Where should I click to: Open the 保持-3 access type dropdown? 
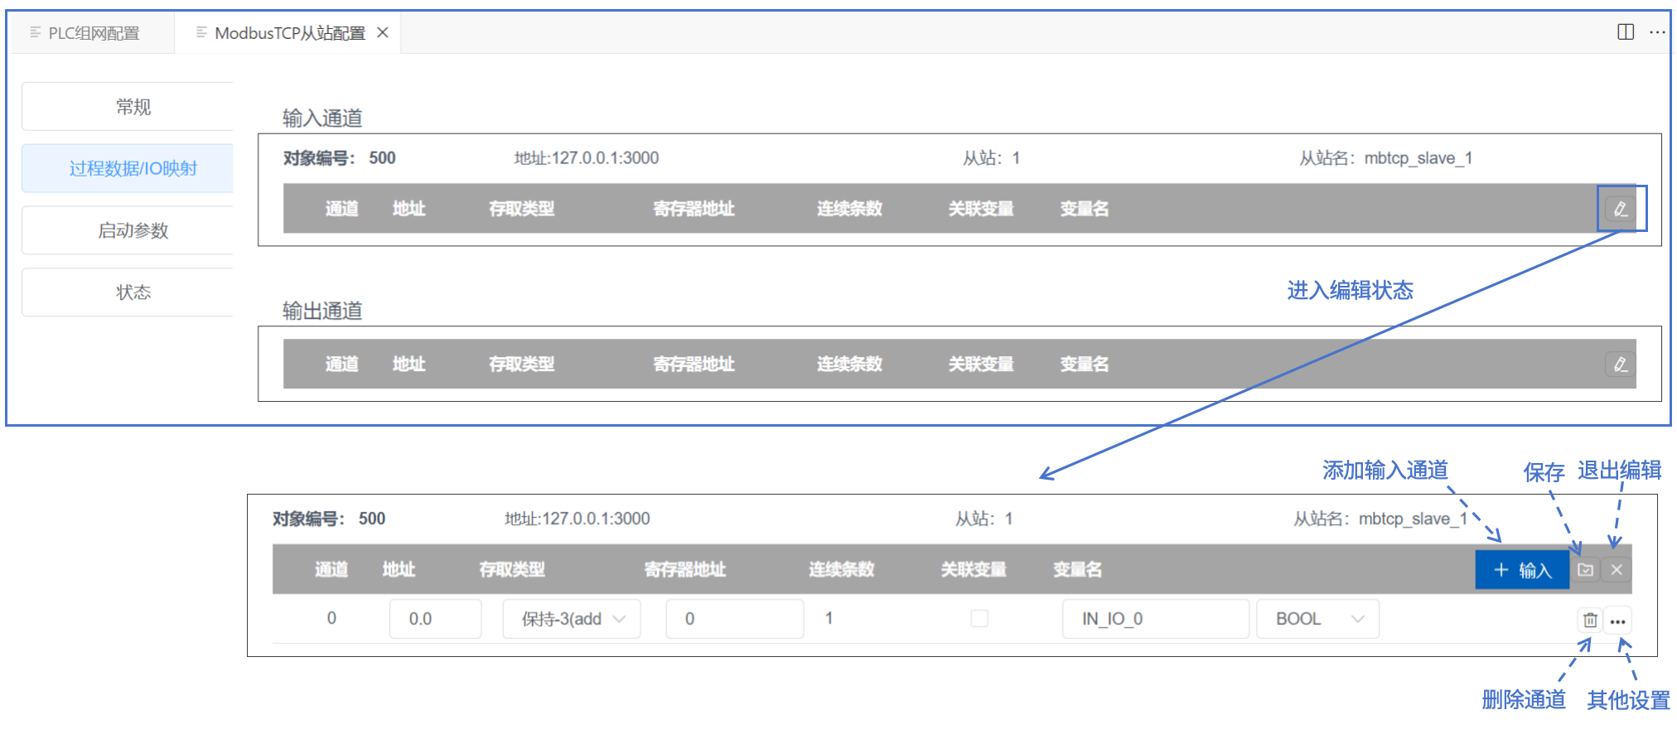click(x=572, y=619)
